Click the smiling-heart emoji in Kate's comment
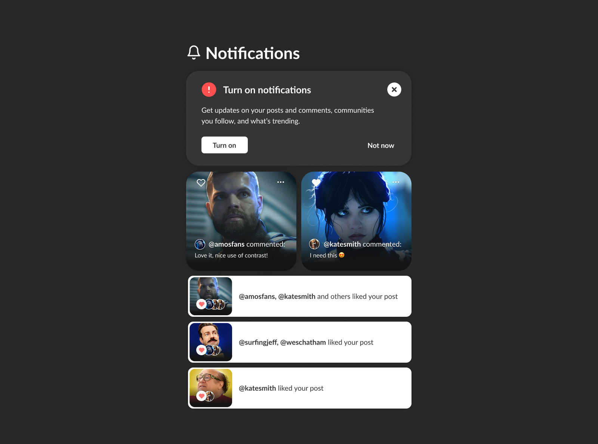 (x=342, y=255)
